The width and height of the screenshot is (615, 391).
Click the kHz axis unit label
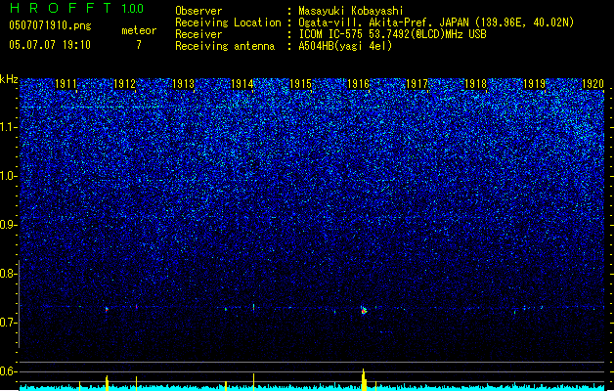click(9, 79)
